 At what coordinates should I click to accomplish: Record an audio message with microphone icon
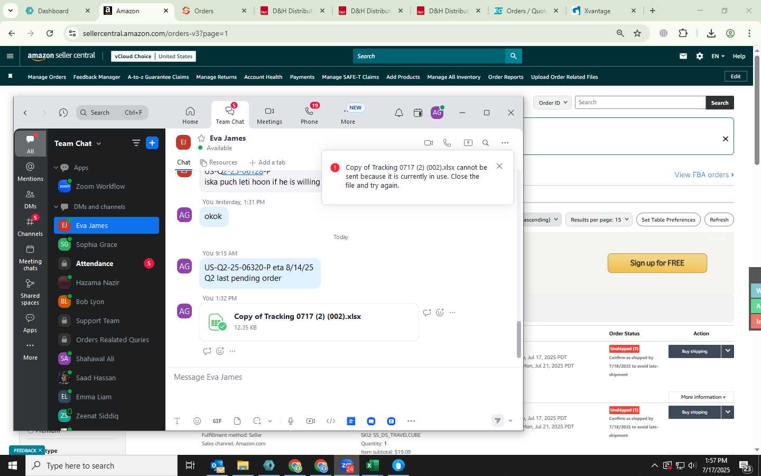291,421
